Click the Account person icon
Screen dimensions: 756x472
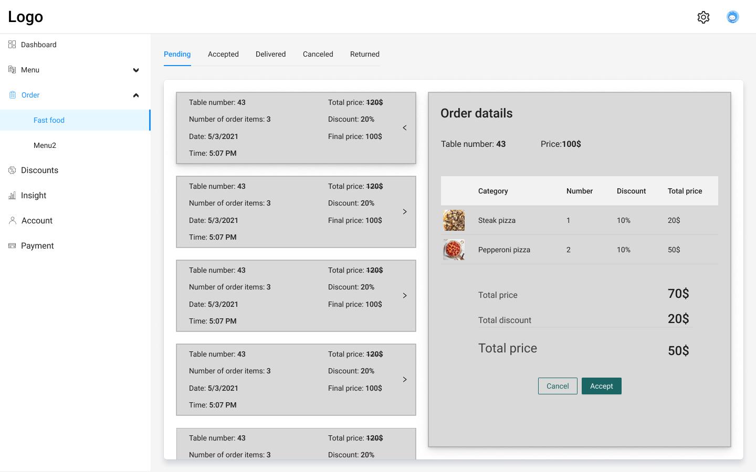[13, 221]
